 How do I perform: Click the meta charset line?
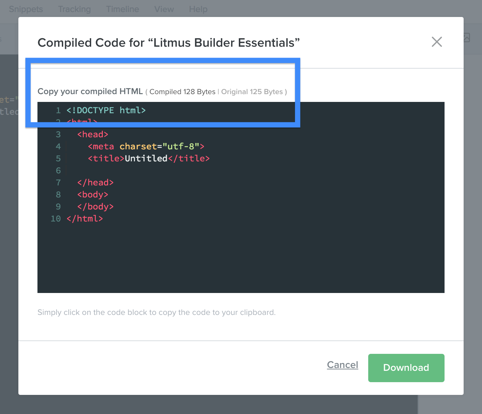point(146,146)
